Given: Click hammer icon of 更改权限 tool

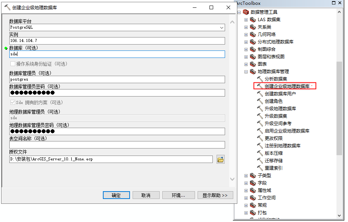Looking at the screenshot, I should click(x=260, y=138).
